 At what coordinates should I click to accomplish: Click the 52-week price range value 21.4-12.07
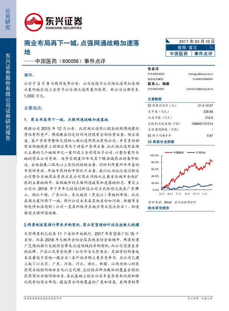coord(206,105)
